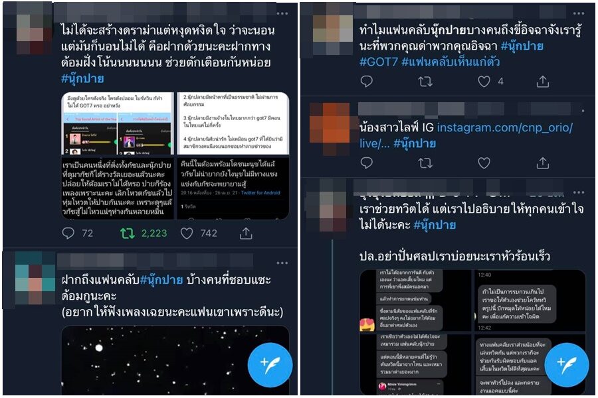Open more options on top-right #GOT7 tweet
The height and width of the screenshot is (398, 598).
point(579,13)
